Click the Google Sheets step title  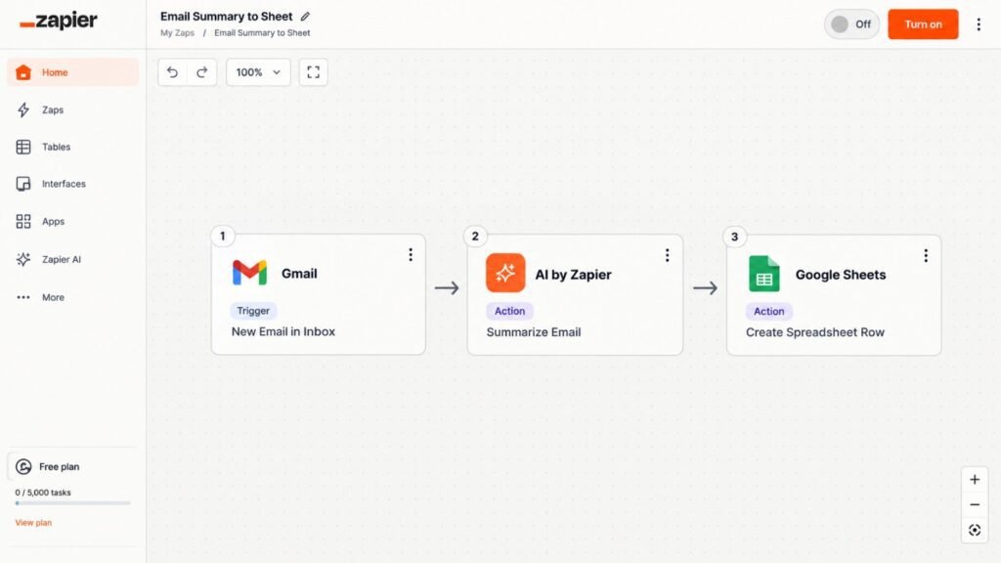tap(840, 275)
